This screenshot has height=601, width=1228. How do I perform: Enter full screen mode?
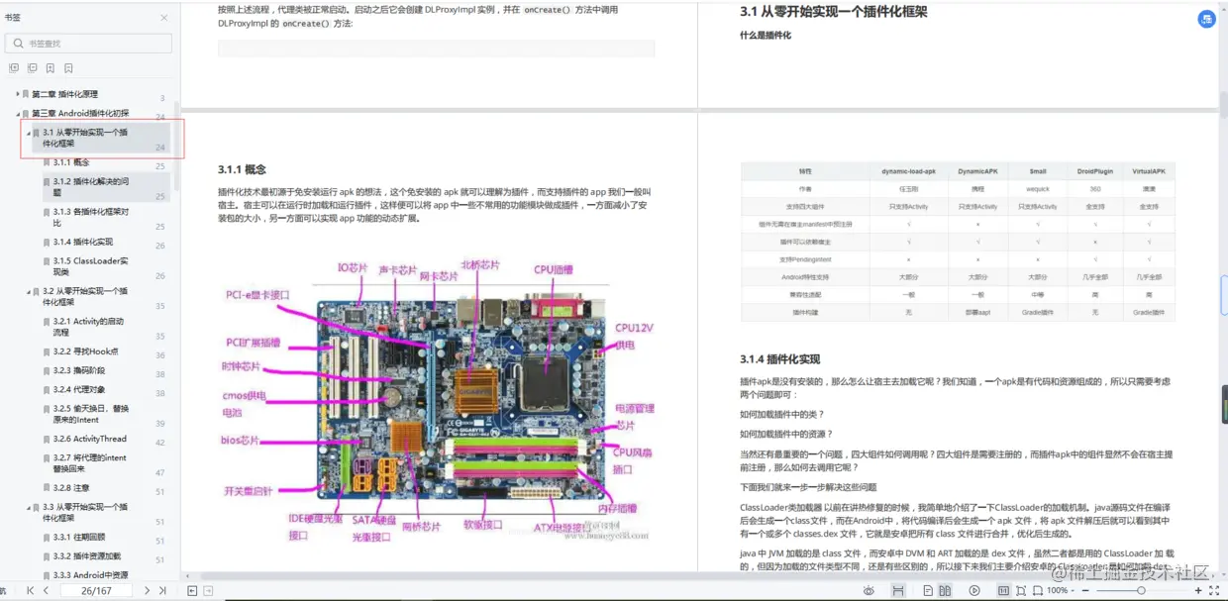pos(1214,591)
